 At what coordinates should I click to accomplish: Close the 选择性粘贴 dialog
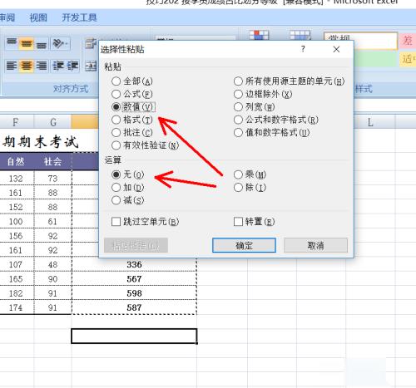click(x=336, y=49)
